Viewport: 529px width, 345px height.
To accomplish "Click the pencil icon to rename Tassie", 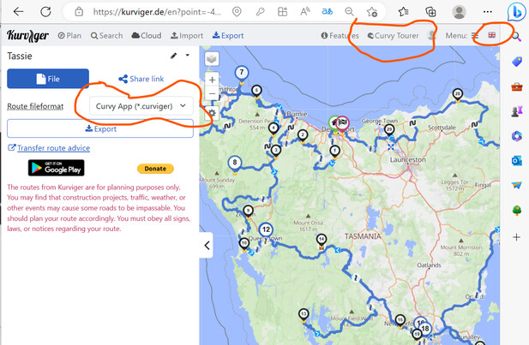I will pyautogui.click(x=174, y=56).
